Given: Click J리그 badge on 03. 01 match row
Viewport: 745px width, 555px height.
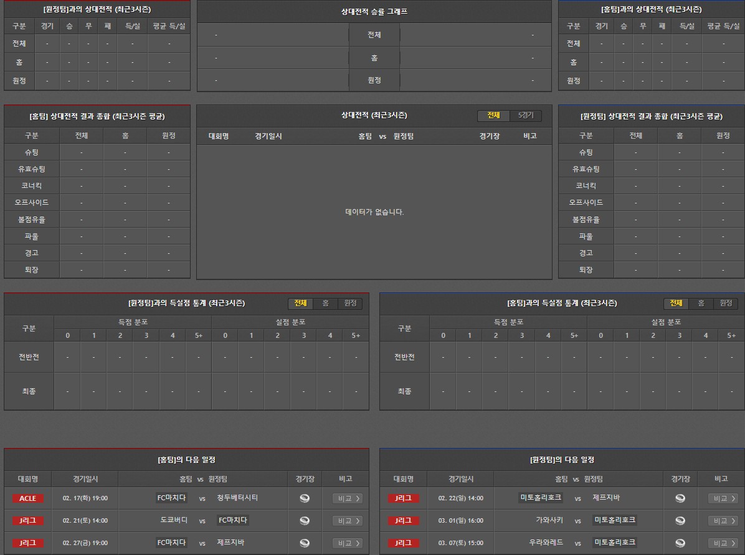Looking at the screenshot, I should [x=403, y=521].
